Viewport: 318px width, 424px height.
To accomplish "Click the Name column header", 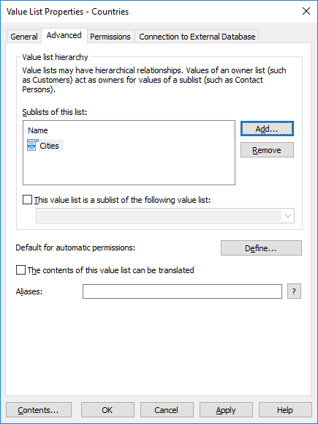I will (x=38, y=130).
